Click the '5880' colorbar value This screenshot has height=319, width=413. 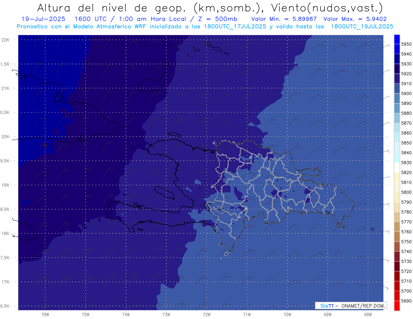(x=406, y=113)
